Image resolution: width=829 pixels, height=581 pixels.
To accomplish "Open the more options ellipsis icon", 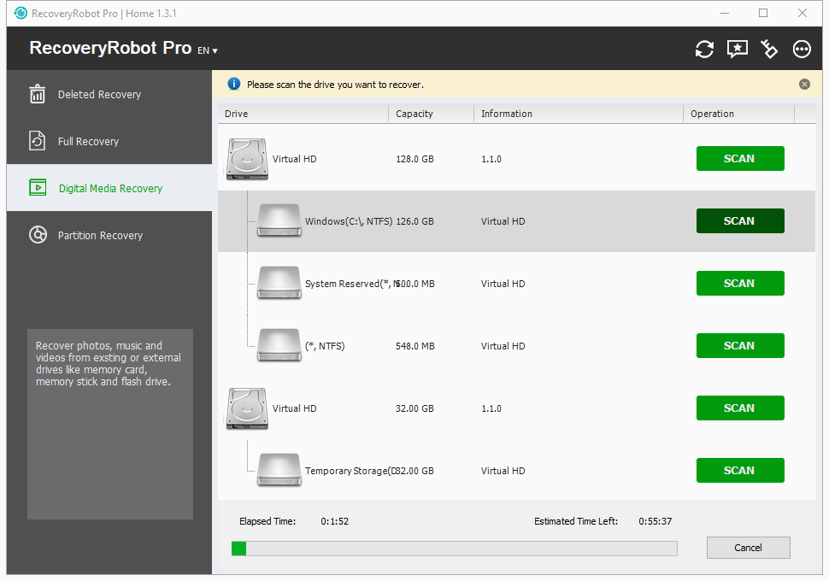I will click(802, 50).
